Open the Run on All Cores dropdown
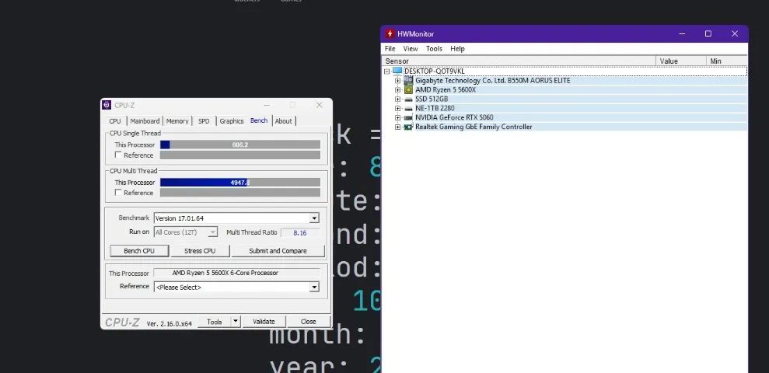The width and height of the screenshot is (769, 373). click(212, 232)
